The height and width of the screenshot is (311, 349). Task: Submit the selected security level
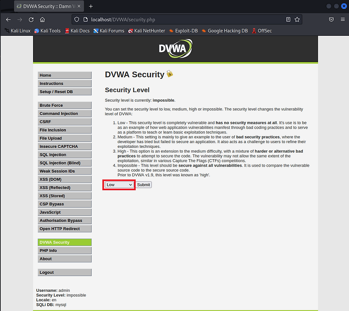click(x=144, y=185)
